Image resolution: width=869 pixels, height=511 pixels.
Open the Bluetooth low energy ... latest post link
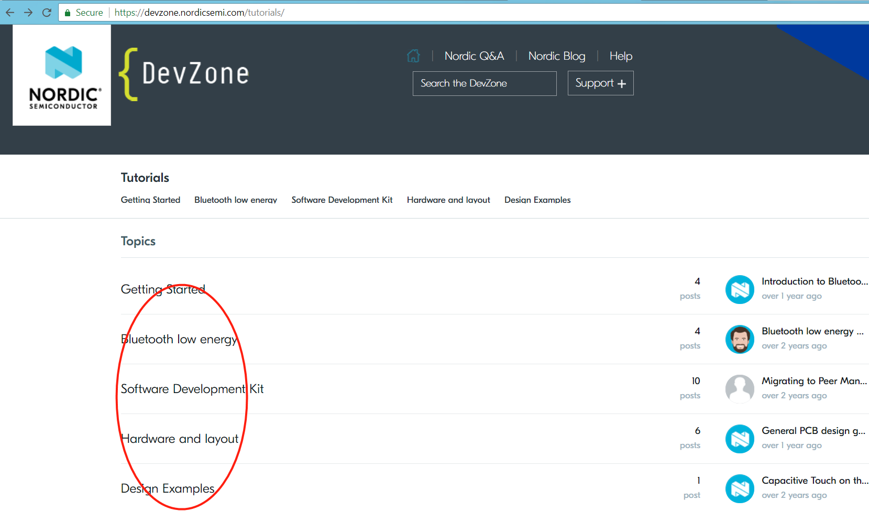[812, 331]
